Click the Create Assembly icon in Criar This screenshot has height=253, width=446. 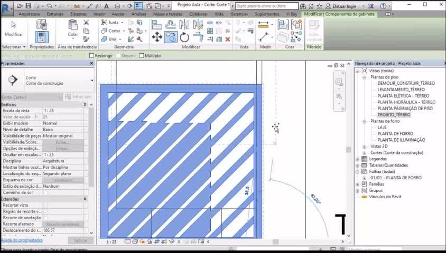(x=283, y=25)
